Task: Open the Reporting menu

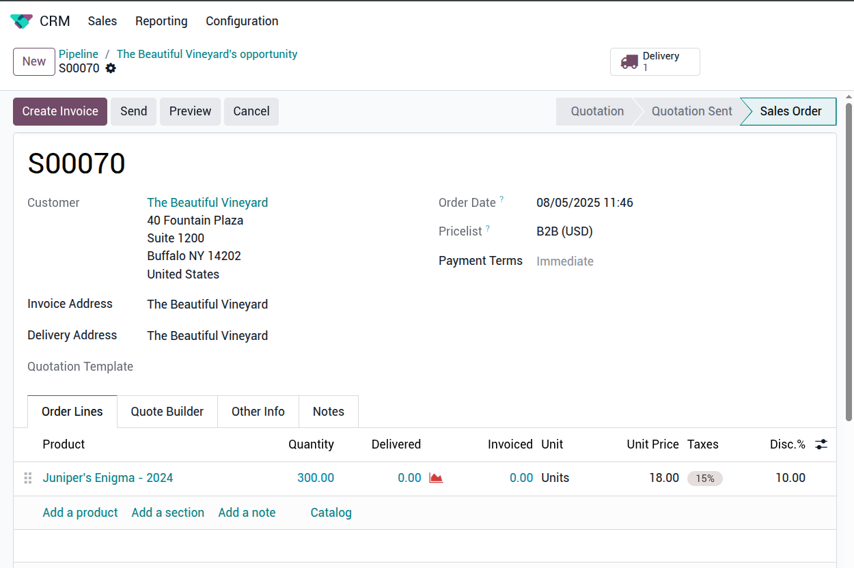Action: (x=161, y=21)
